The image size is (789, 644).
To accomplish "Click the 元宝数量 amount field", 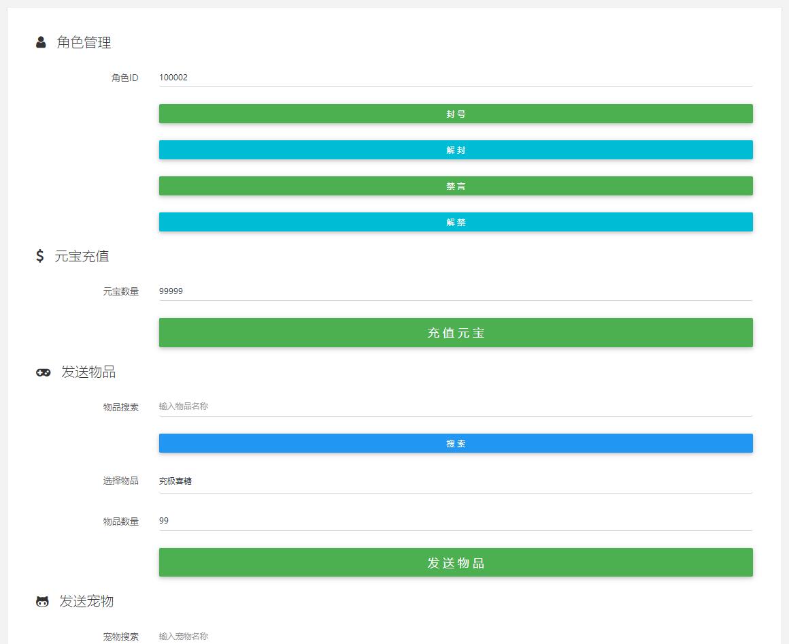I will pos(455,291).
